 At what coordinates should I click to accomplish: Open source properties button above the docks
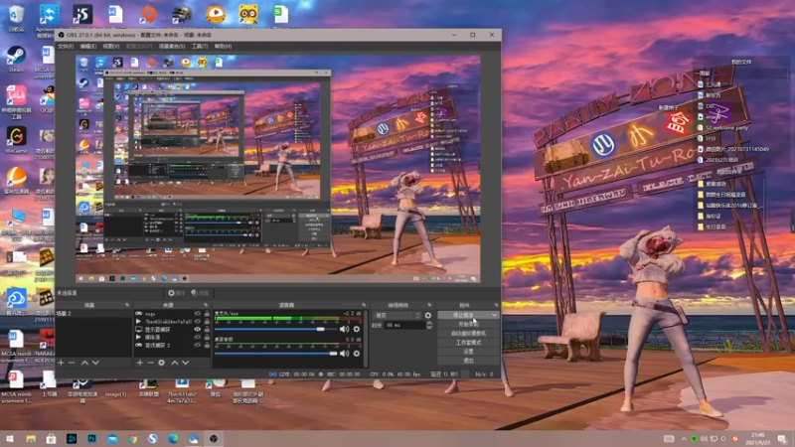(x=177, y=293)
